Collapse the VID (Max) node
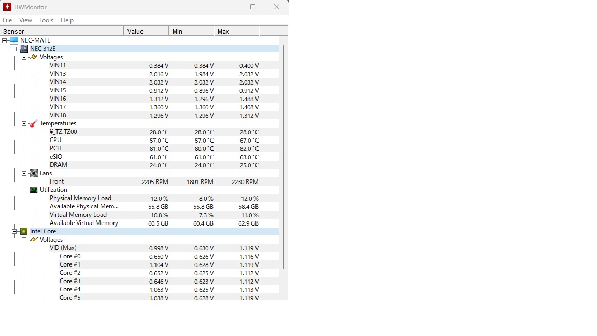 click(34, 248)
